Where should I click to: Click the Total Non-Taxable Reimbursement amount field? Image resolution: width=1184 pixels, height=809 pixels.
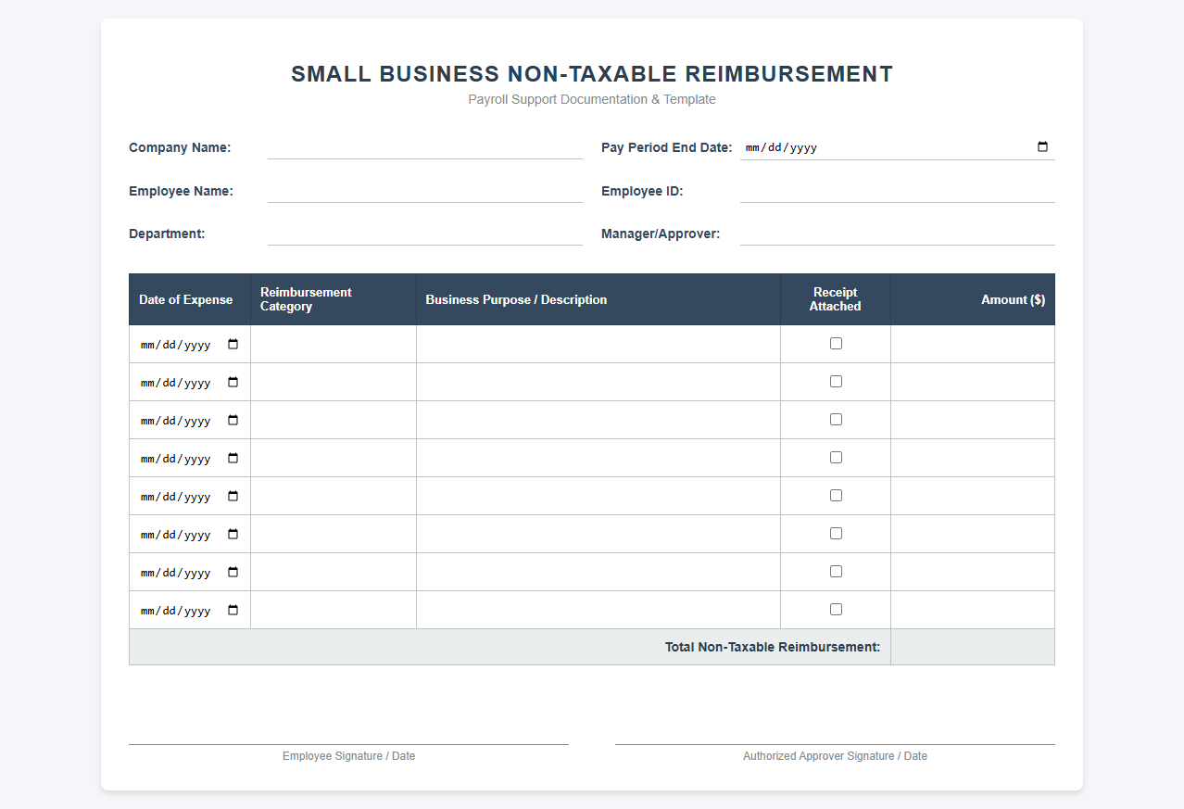click(973, 647)
